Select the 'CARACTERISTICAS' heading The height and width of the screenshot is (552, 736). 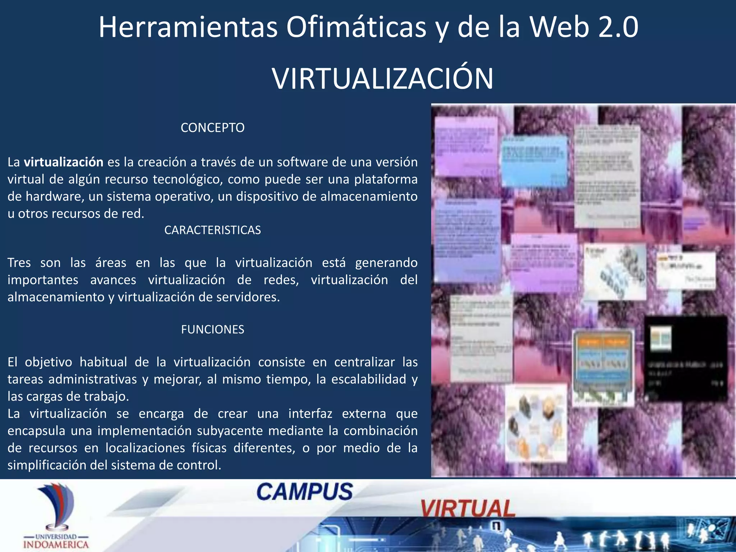212,230
